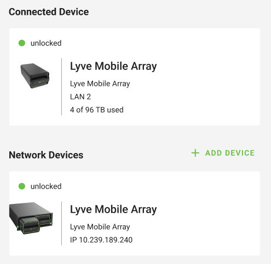The width and height of the screenshot is (271, 264).
Task: Click the connected device subtitle Lyve Mobile Array
Action: [100, 84]
